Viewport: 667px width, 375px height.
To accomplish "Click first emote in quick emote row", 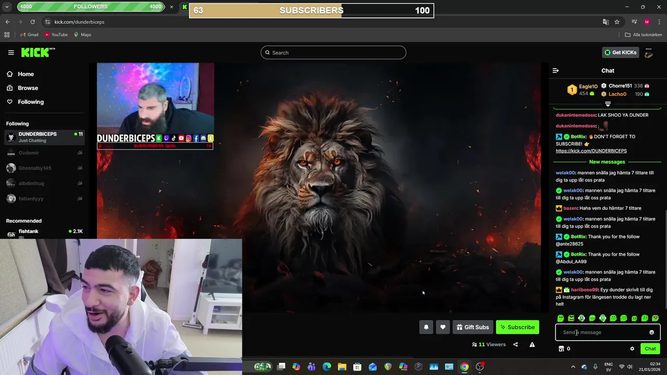I will point(561,318).
